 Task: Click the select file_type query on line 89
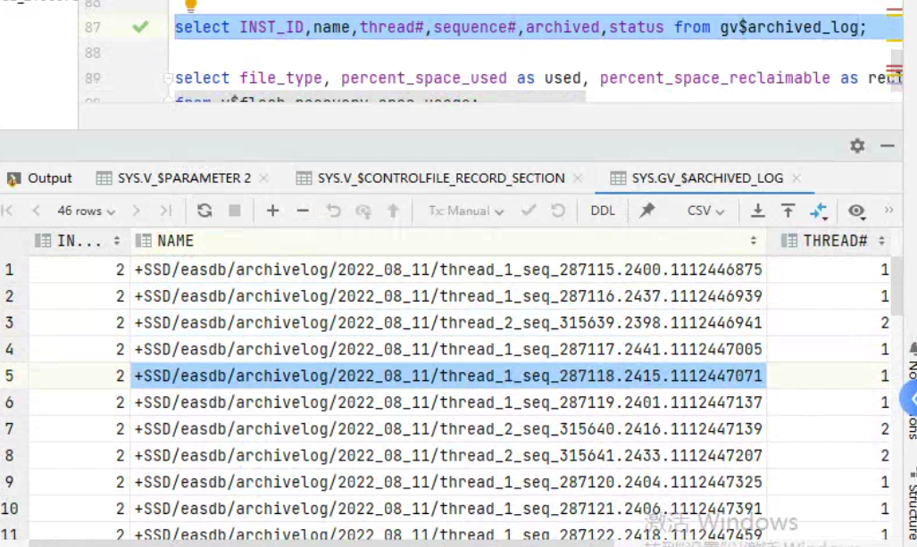tap(538, 78)
